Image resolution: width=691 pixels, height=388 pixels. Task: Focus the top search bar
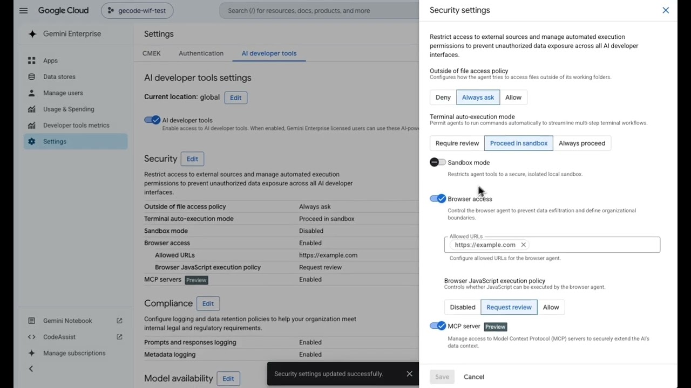[x=319, y=11]
